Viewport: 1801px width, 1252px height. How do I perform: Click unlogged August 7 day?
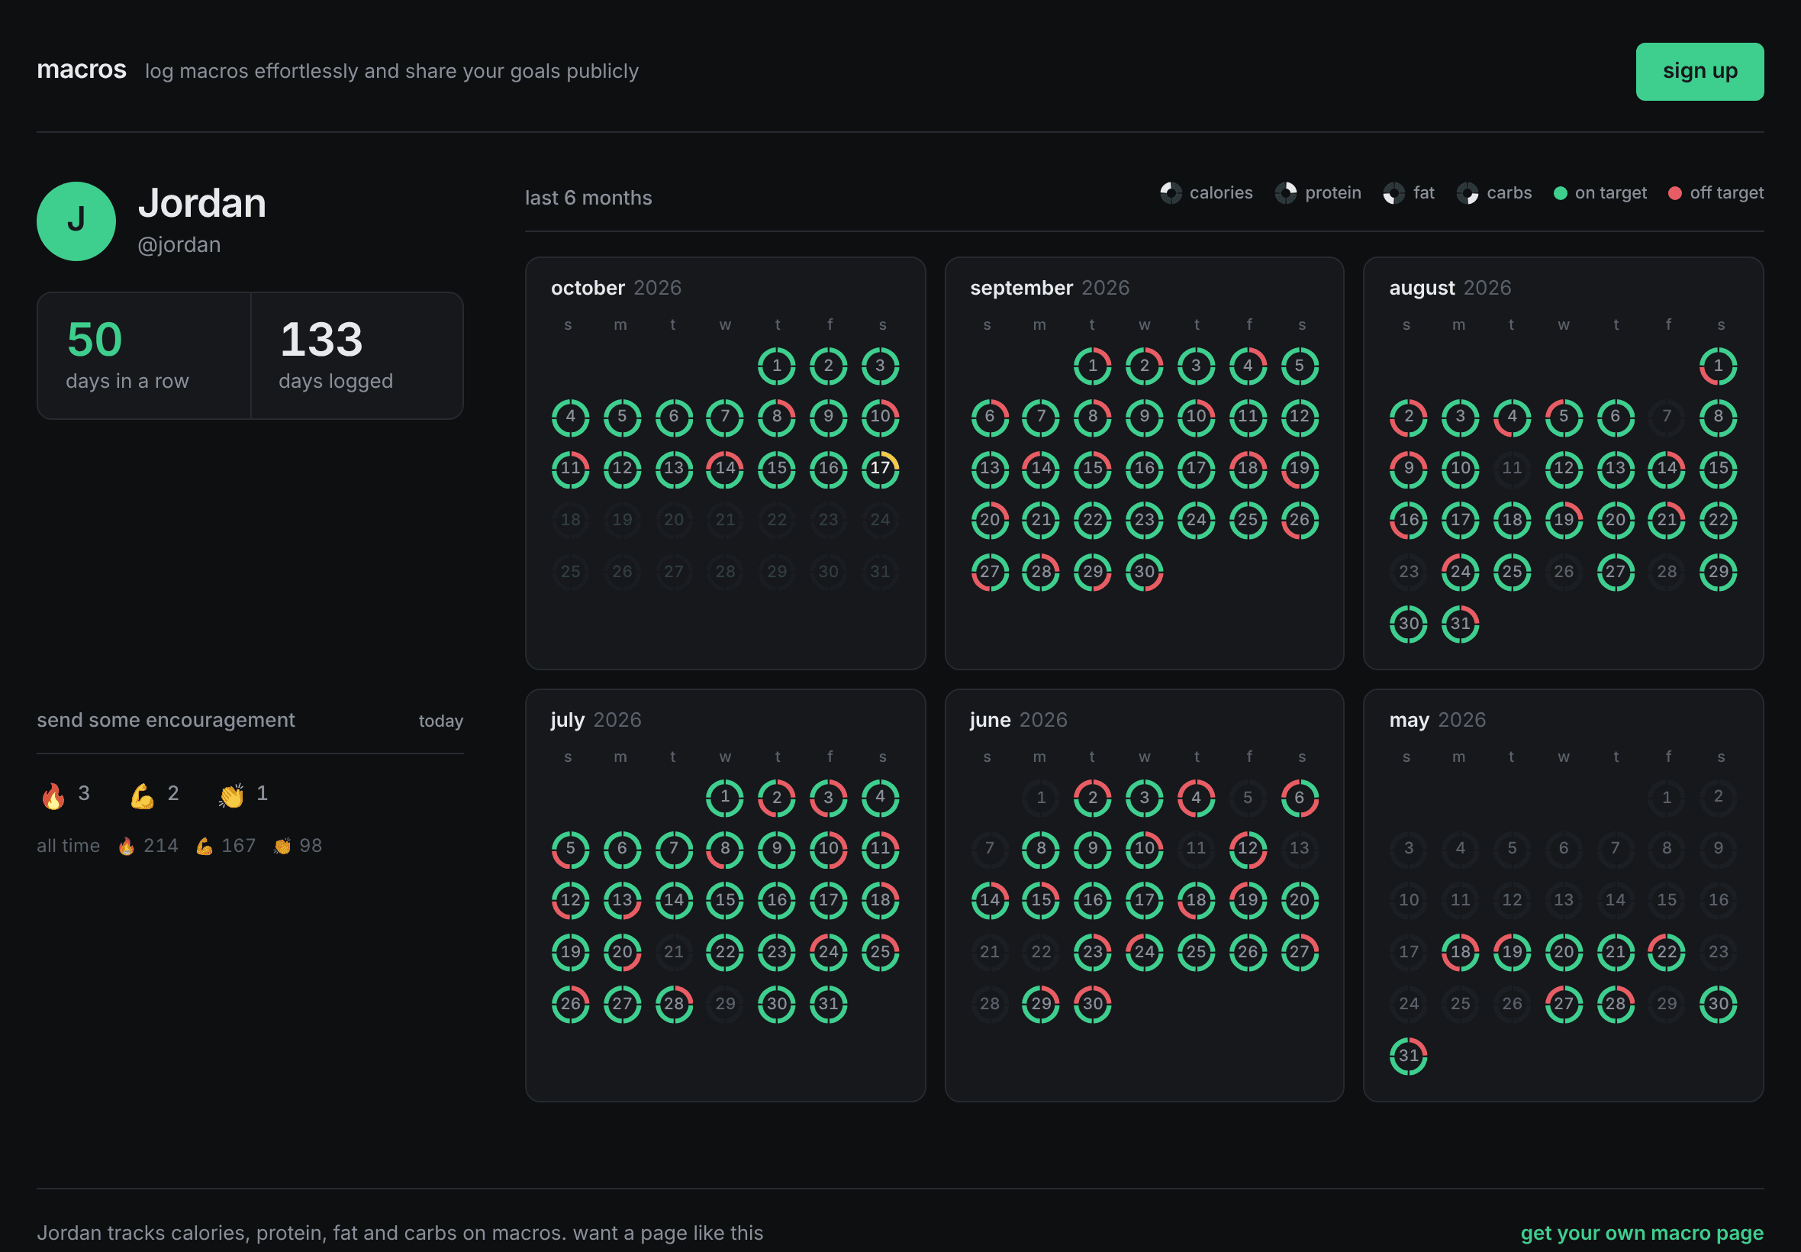pyautogui.click(x=1666, y=417)
